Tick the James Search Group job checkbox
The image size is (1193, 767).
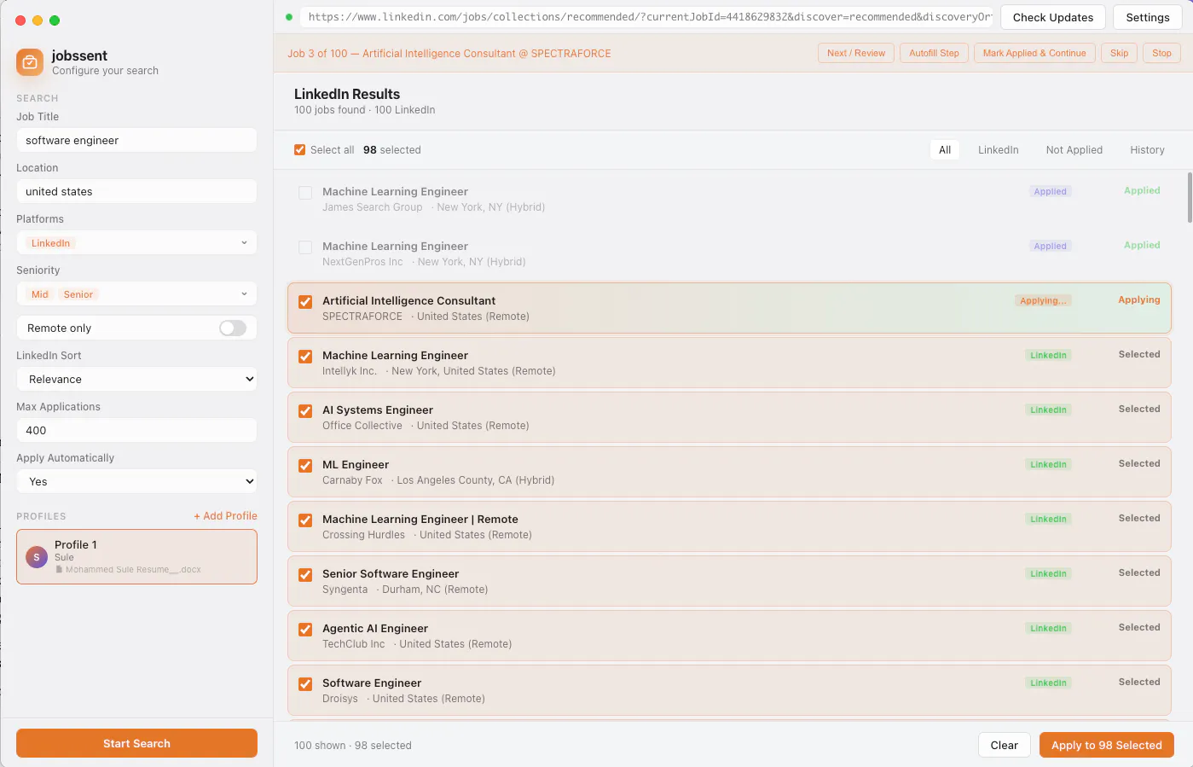305,193
